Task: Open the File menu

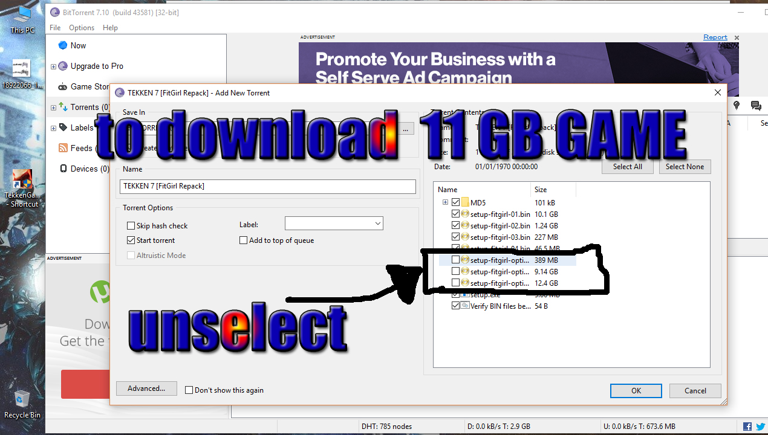Action: pyautogui.click(x=55, y=28)
